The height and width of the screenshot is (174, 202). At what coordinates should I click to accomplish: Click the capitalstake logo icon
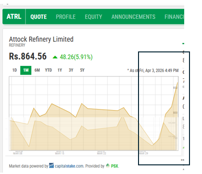click(x=51, y=165)
